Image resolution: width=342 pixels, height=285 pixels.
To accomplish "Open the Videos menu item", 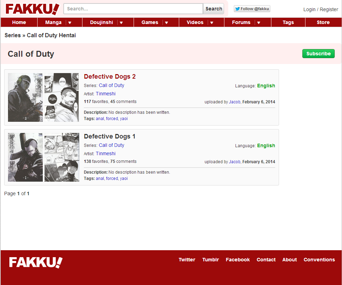I will 195,23.
